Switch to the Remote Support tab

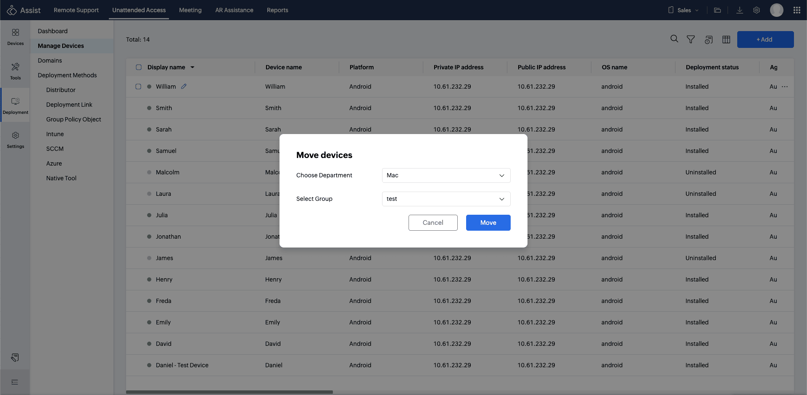tap(76, 10)
